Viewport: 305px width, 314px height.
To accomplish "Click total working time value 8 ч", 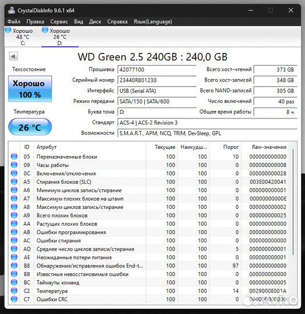I will [275, 112].
